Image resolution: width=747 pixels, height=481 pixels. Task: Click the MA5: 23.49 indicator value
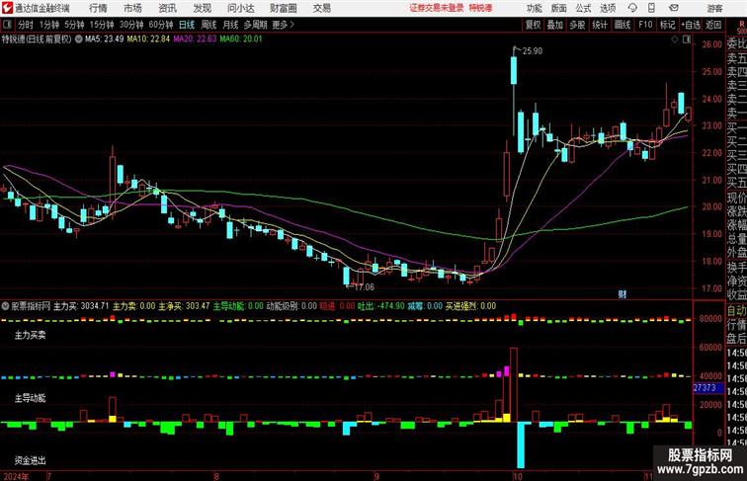[105, 40]
